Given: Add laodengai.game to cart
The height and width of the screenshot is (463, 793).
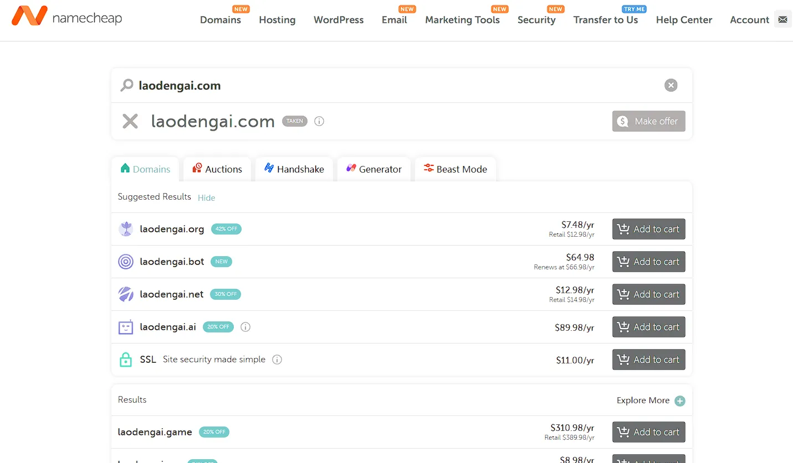Looking at the screenshot, I should click(649, 432).
